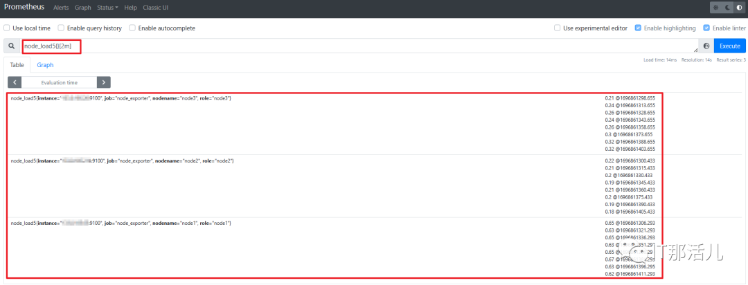Toggle the Use local time checkbox
Viewport: 748px width, 285px height.
click(7, 28)
